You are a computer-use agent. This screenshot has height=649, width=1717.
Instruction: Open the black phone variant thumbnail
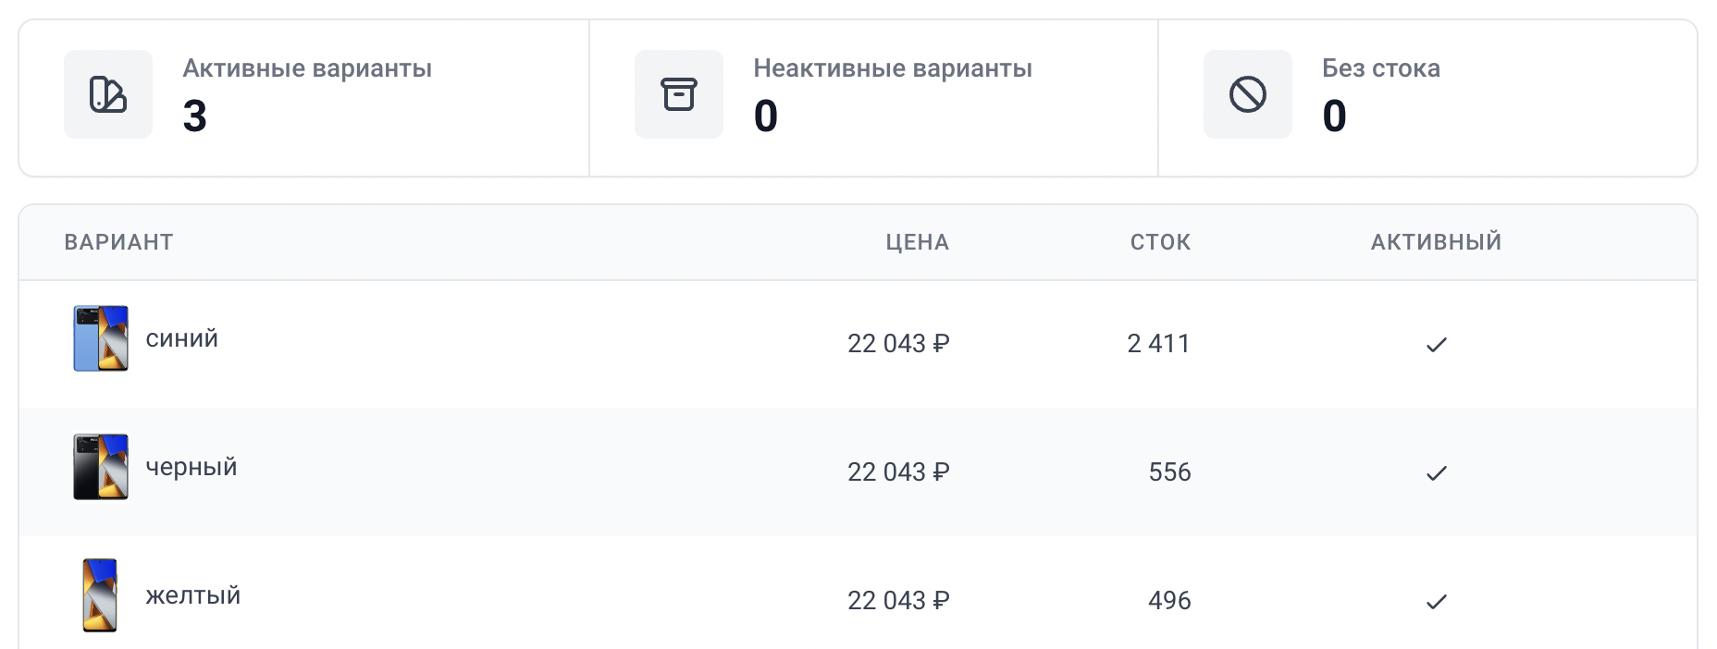point(101,467)
